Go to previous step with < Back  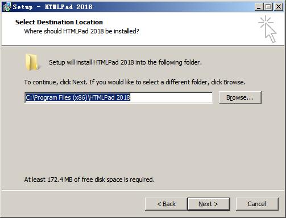pyautogui.click(x=166, y=204)
